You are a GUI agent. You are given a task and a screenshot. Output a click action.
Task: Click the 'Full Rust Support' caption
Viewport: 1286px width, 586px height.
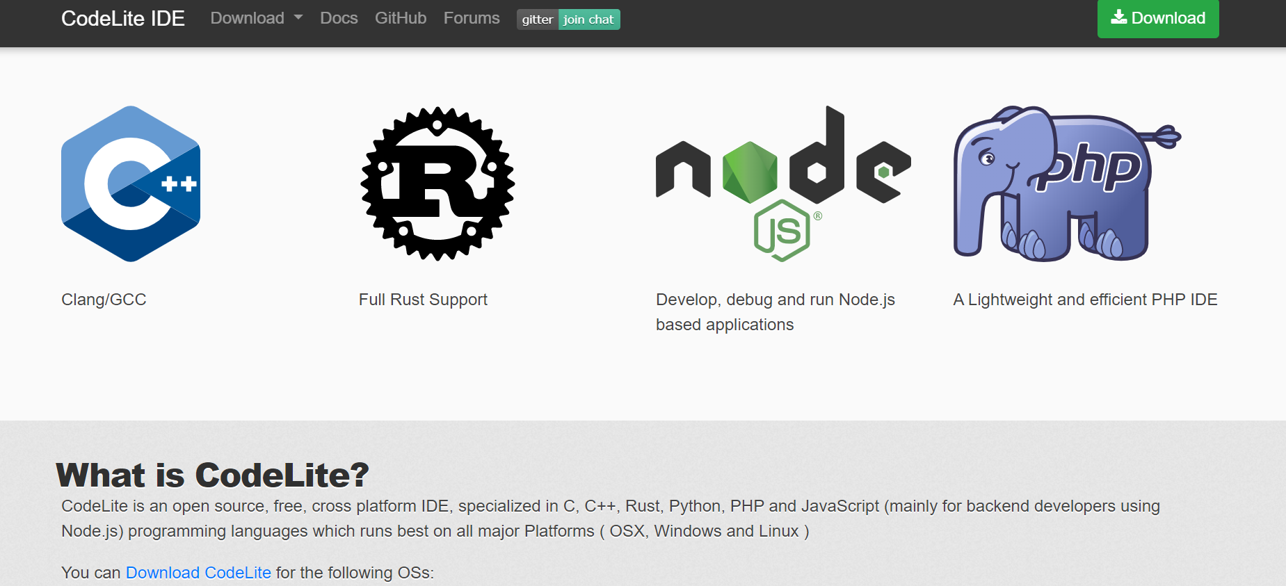click(423, 300)
